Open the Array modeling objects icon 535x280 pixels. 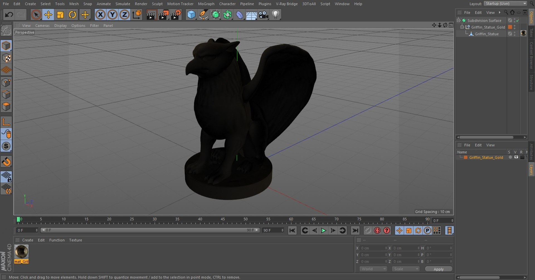point(227,15)
